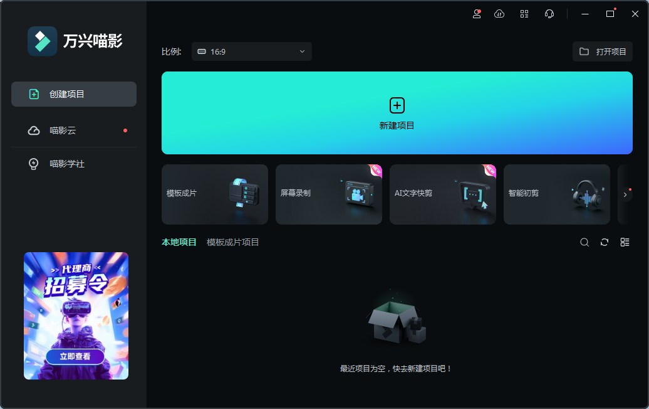
Task: Expand more tools with the right arrow
Action: point(624,194)
